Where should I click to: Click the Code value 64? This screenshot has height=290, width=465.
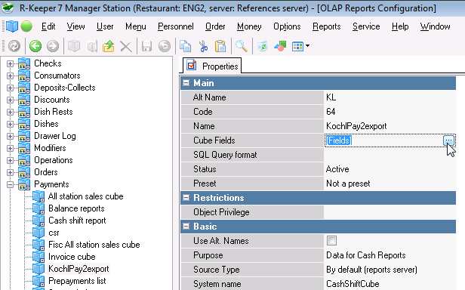[x=331, y=112]
